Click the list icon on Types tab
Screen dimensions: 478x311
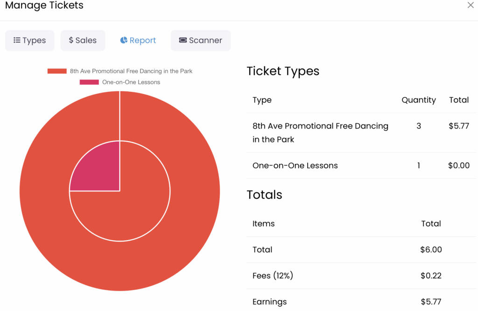[x=17, y=41]
